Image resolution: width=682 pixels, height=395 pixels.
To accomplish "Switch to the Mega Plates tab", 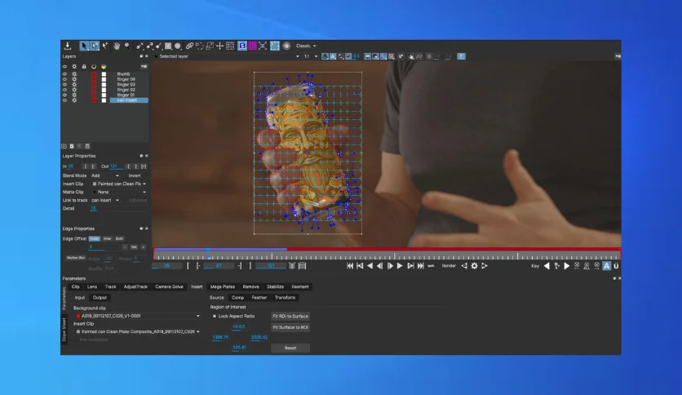I will click(x=223, y=286).
